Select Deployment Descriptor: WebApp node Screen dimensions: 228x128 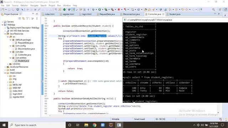pos(25,28)
